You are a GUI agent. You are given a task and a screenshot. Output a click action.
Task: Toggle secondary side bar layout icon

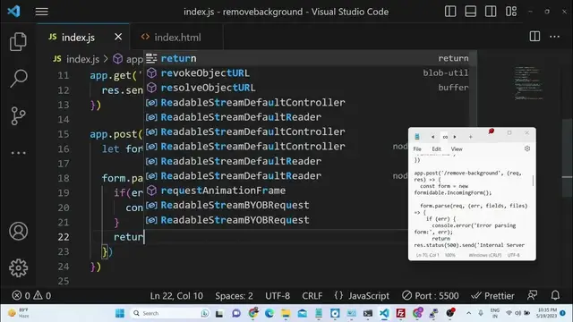491,12
